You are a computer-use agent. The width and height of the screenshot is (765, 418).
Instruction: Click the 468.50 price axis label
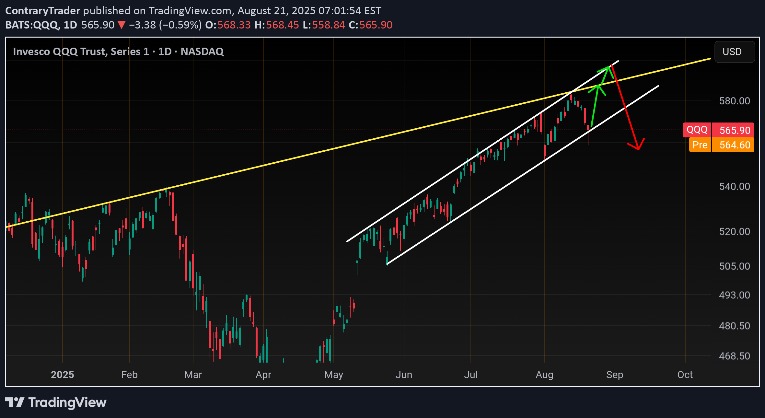735,356
